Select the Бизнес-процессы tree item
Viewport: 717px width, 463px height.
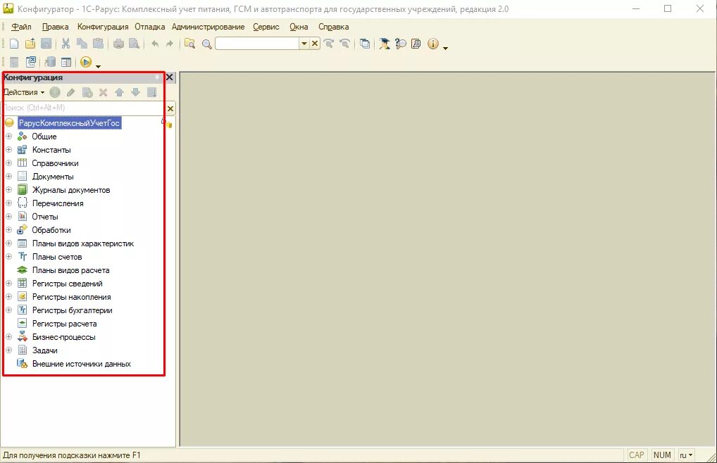click(63, 337)
